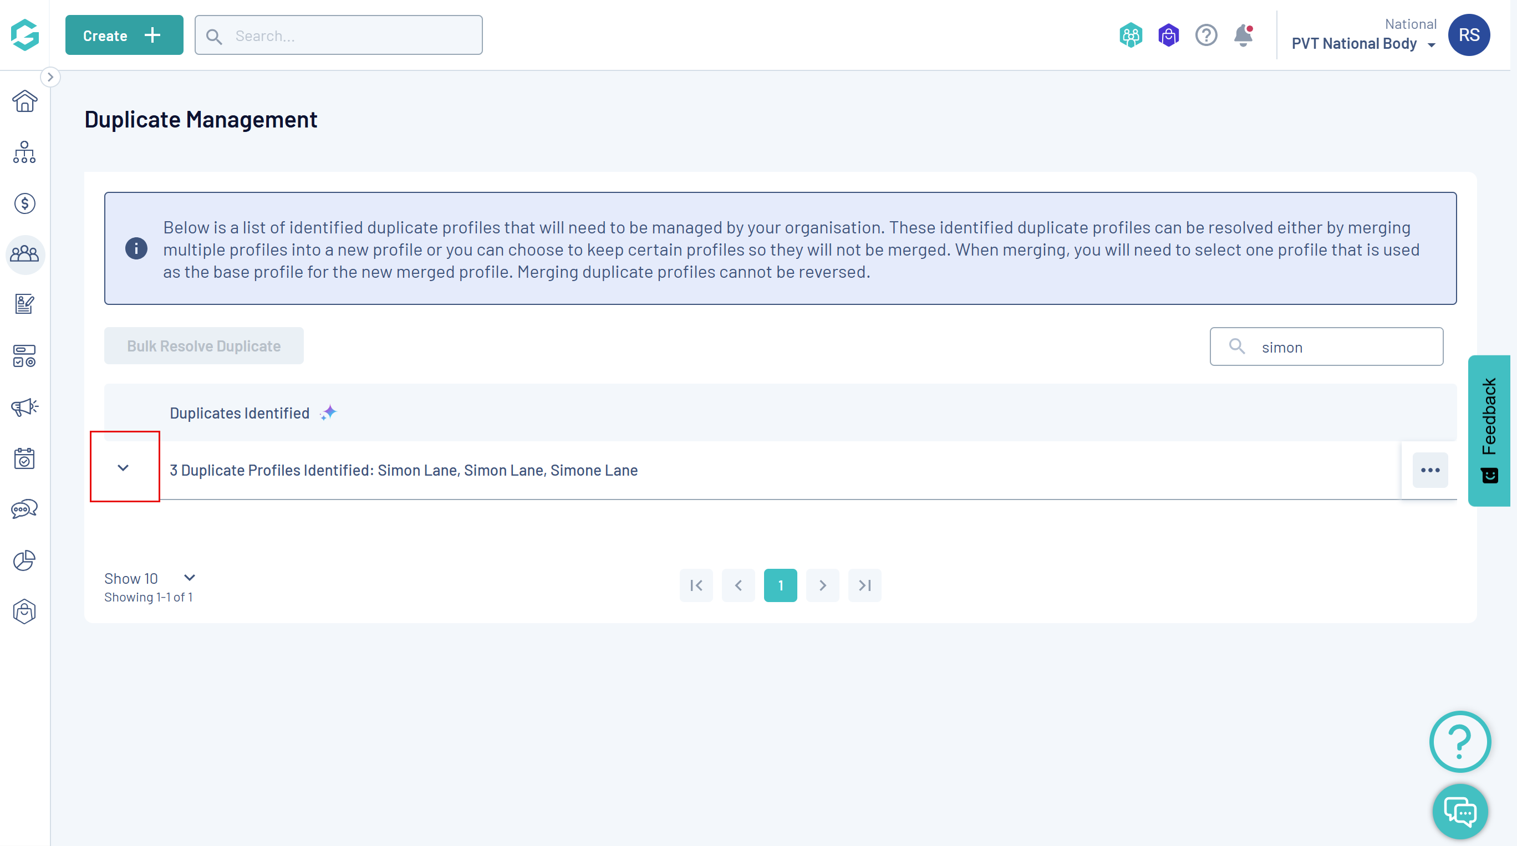This screenshot has height=846, width=1517.
Task: Open the shopping bag sidebar icon
Action: [24, 611]
